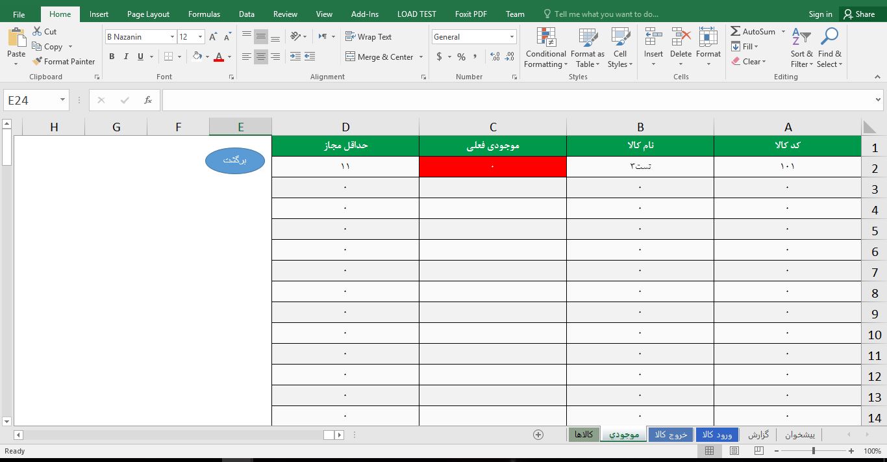Open the Cell Styles gallery
The image size is (887, 462).
point(620,48)
